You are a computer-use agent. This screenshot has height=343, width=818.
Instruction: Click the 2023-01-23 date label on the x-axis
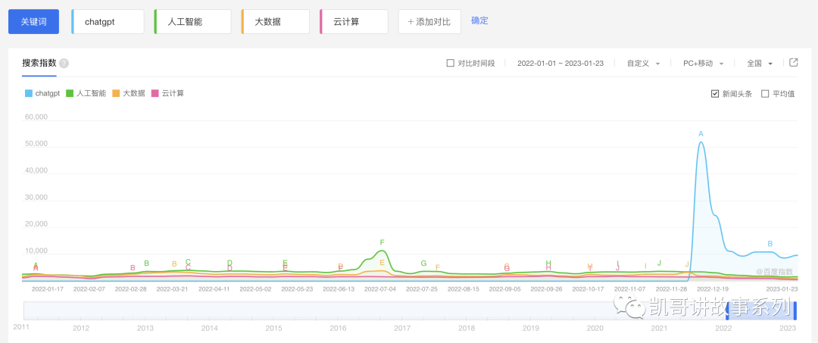[x=782, y=288]
